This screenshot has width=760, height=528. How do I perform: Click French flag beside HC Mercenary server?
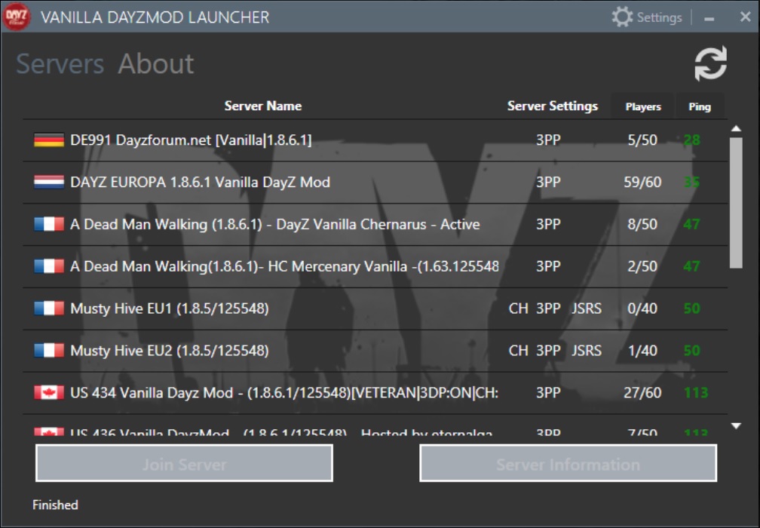click(x=49, y=266)
